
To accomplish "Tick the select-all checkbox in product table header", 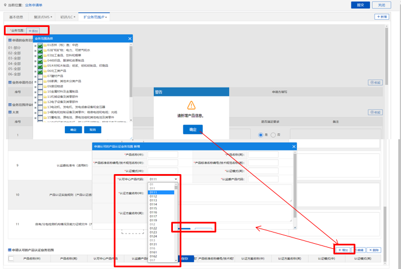I will point(11,258).
